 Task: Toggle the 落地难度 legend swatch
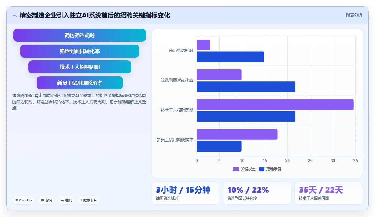[x=262, y=169]
